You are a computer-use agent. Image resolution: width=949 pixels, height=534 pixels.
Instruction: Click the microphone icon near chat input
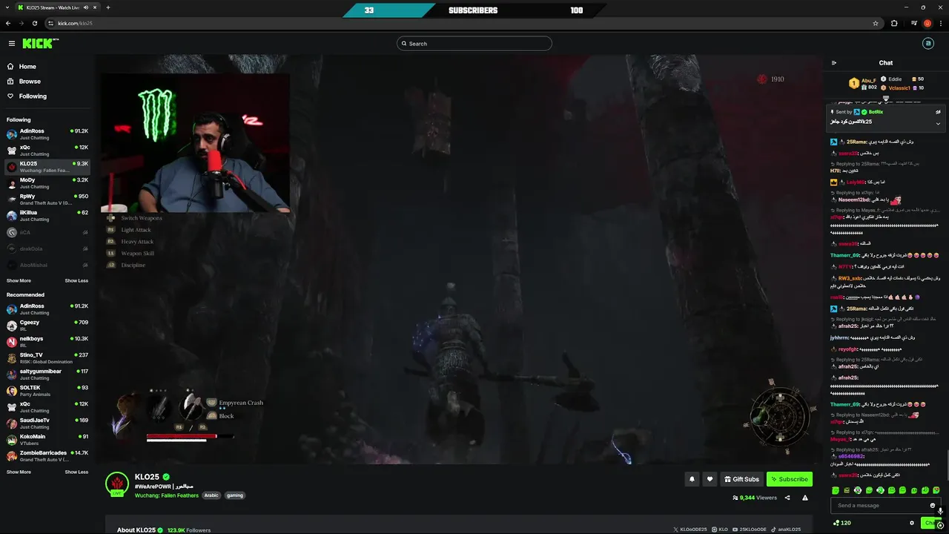point(940,511)
